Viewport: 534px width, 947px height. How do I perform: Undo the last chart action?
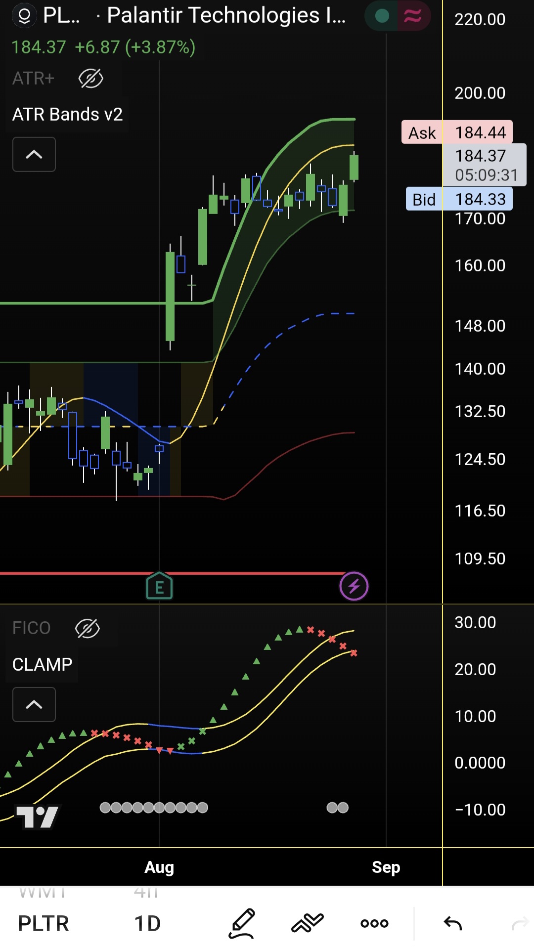point(452,923)
